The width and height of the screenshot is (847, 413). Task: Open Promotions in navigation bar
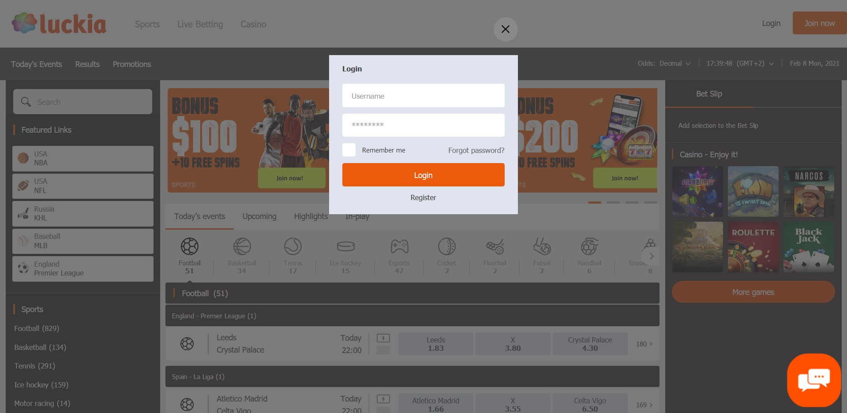(x=132, y=64)
